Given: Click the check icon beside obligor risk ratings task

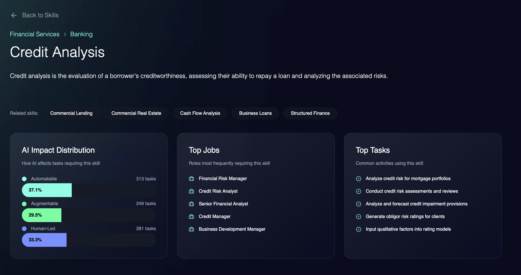Looking at the screenshot, I should (358, 217).
